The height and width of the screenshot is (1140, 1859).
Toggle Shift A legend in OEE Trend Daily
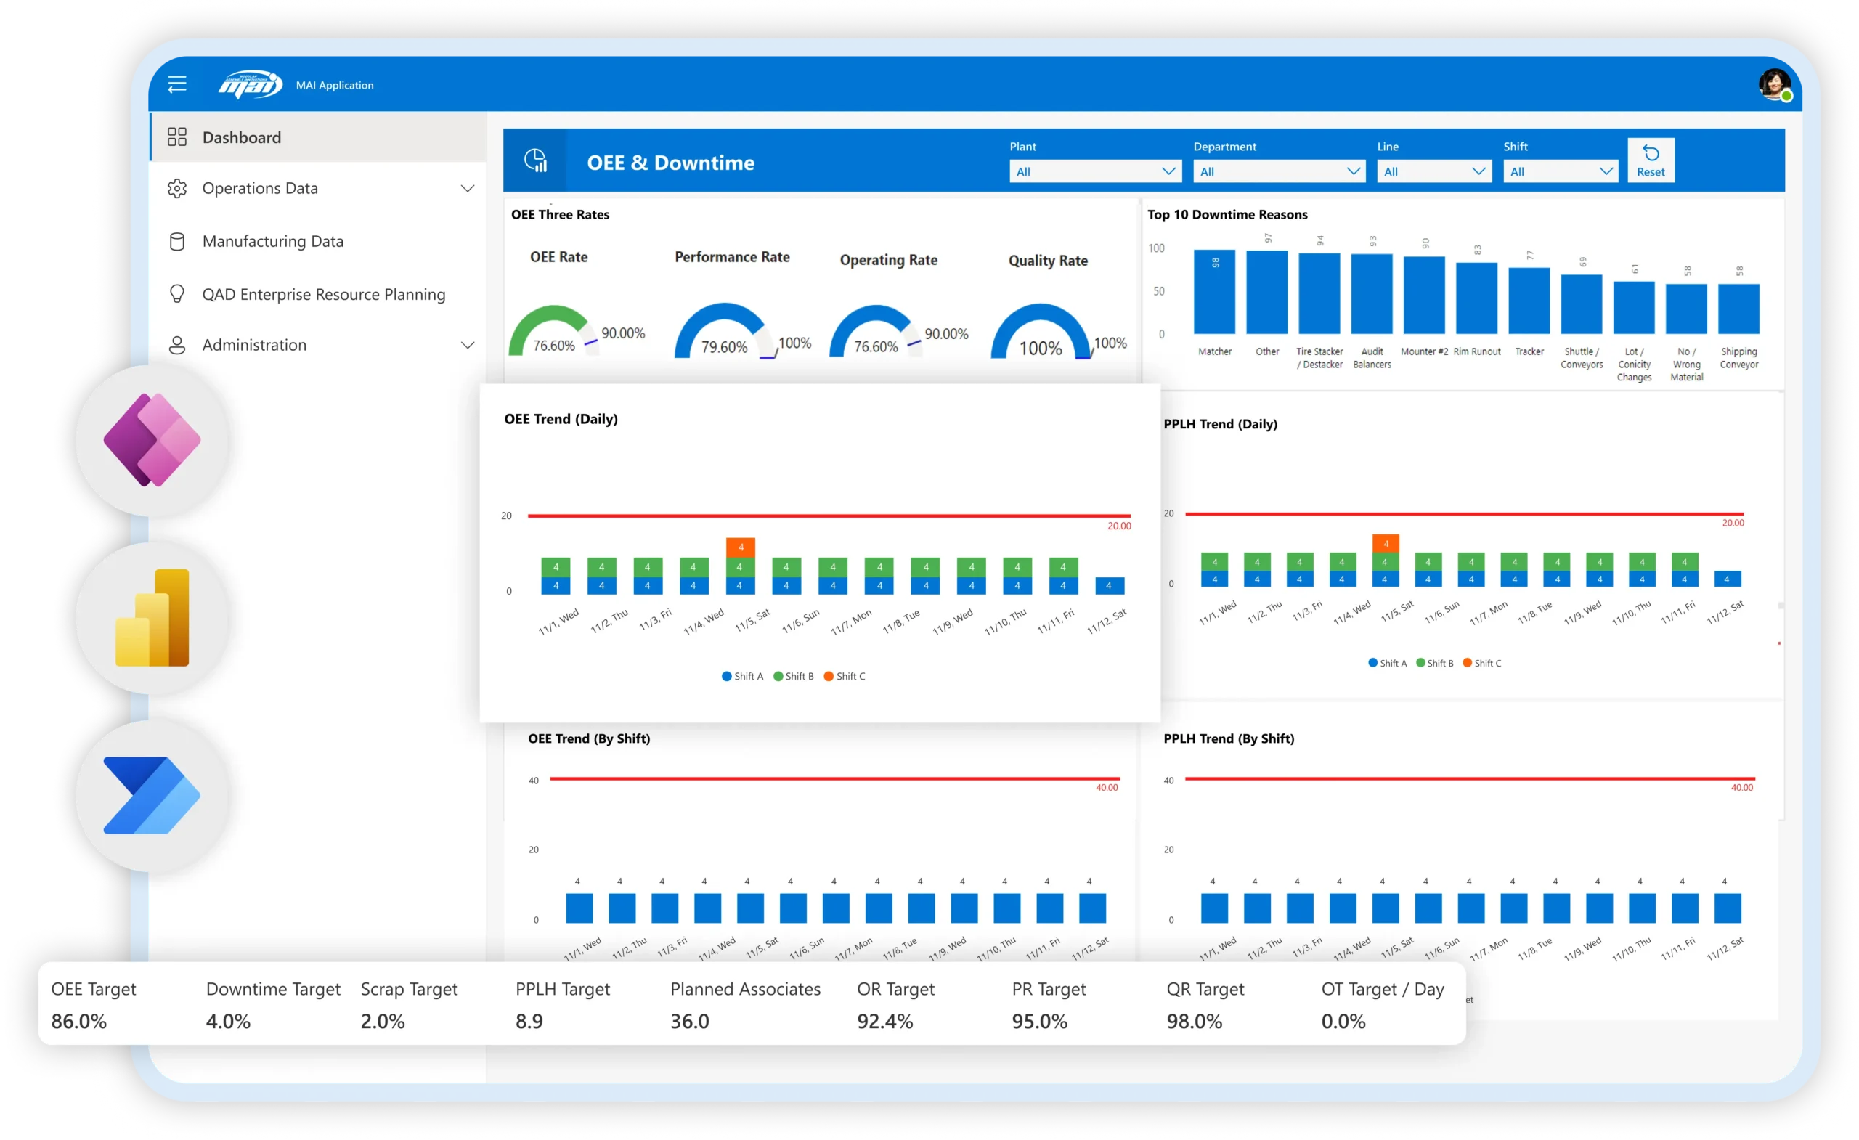click(742, 676)
